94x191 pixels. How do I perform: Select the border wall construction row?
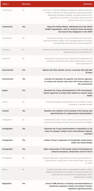(x=47, y=150)
